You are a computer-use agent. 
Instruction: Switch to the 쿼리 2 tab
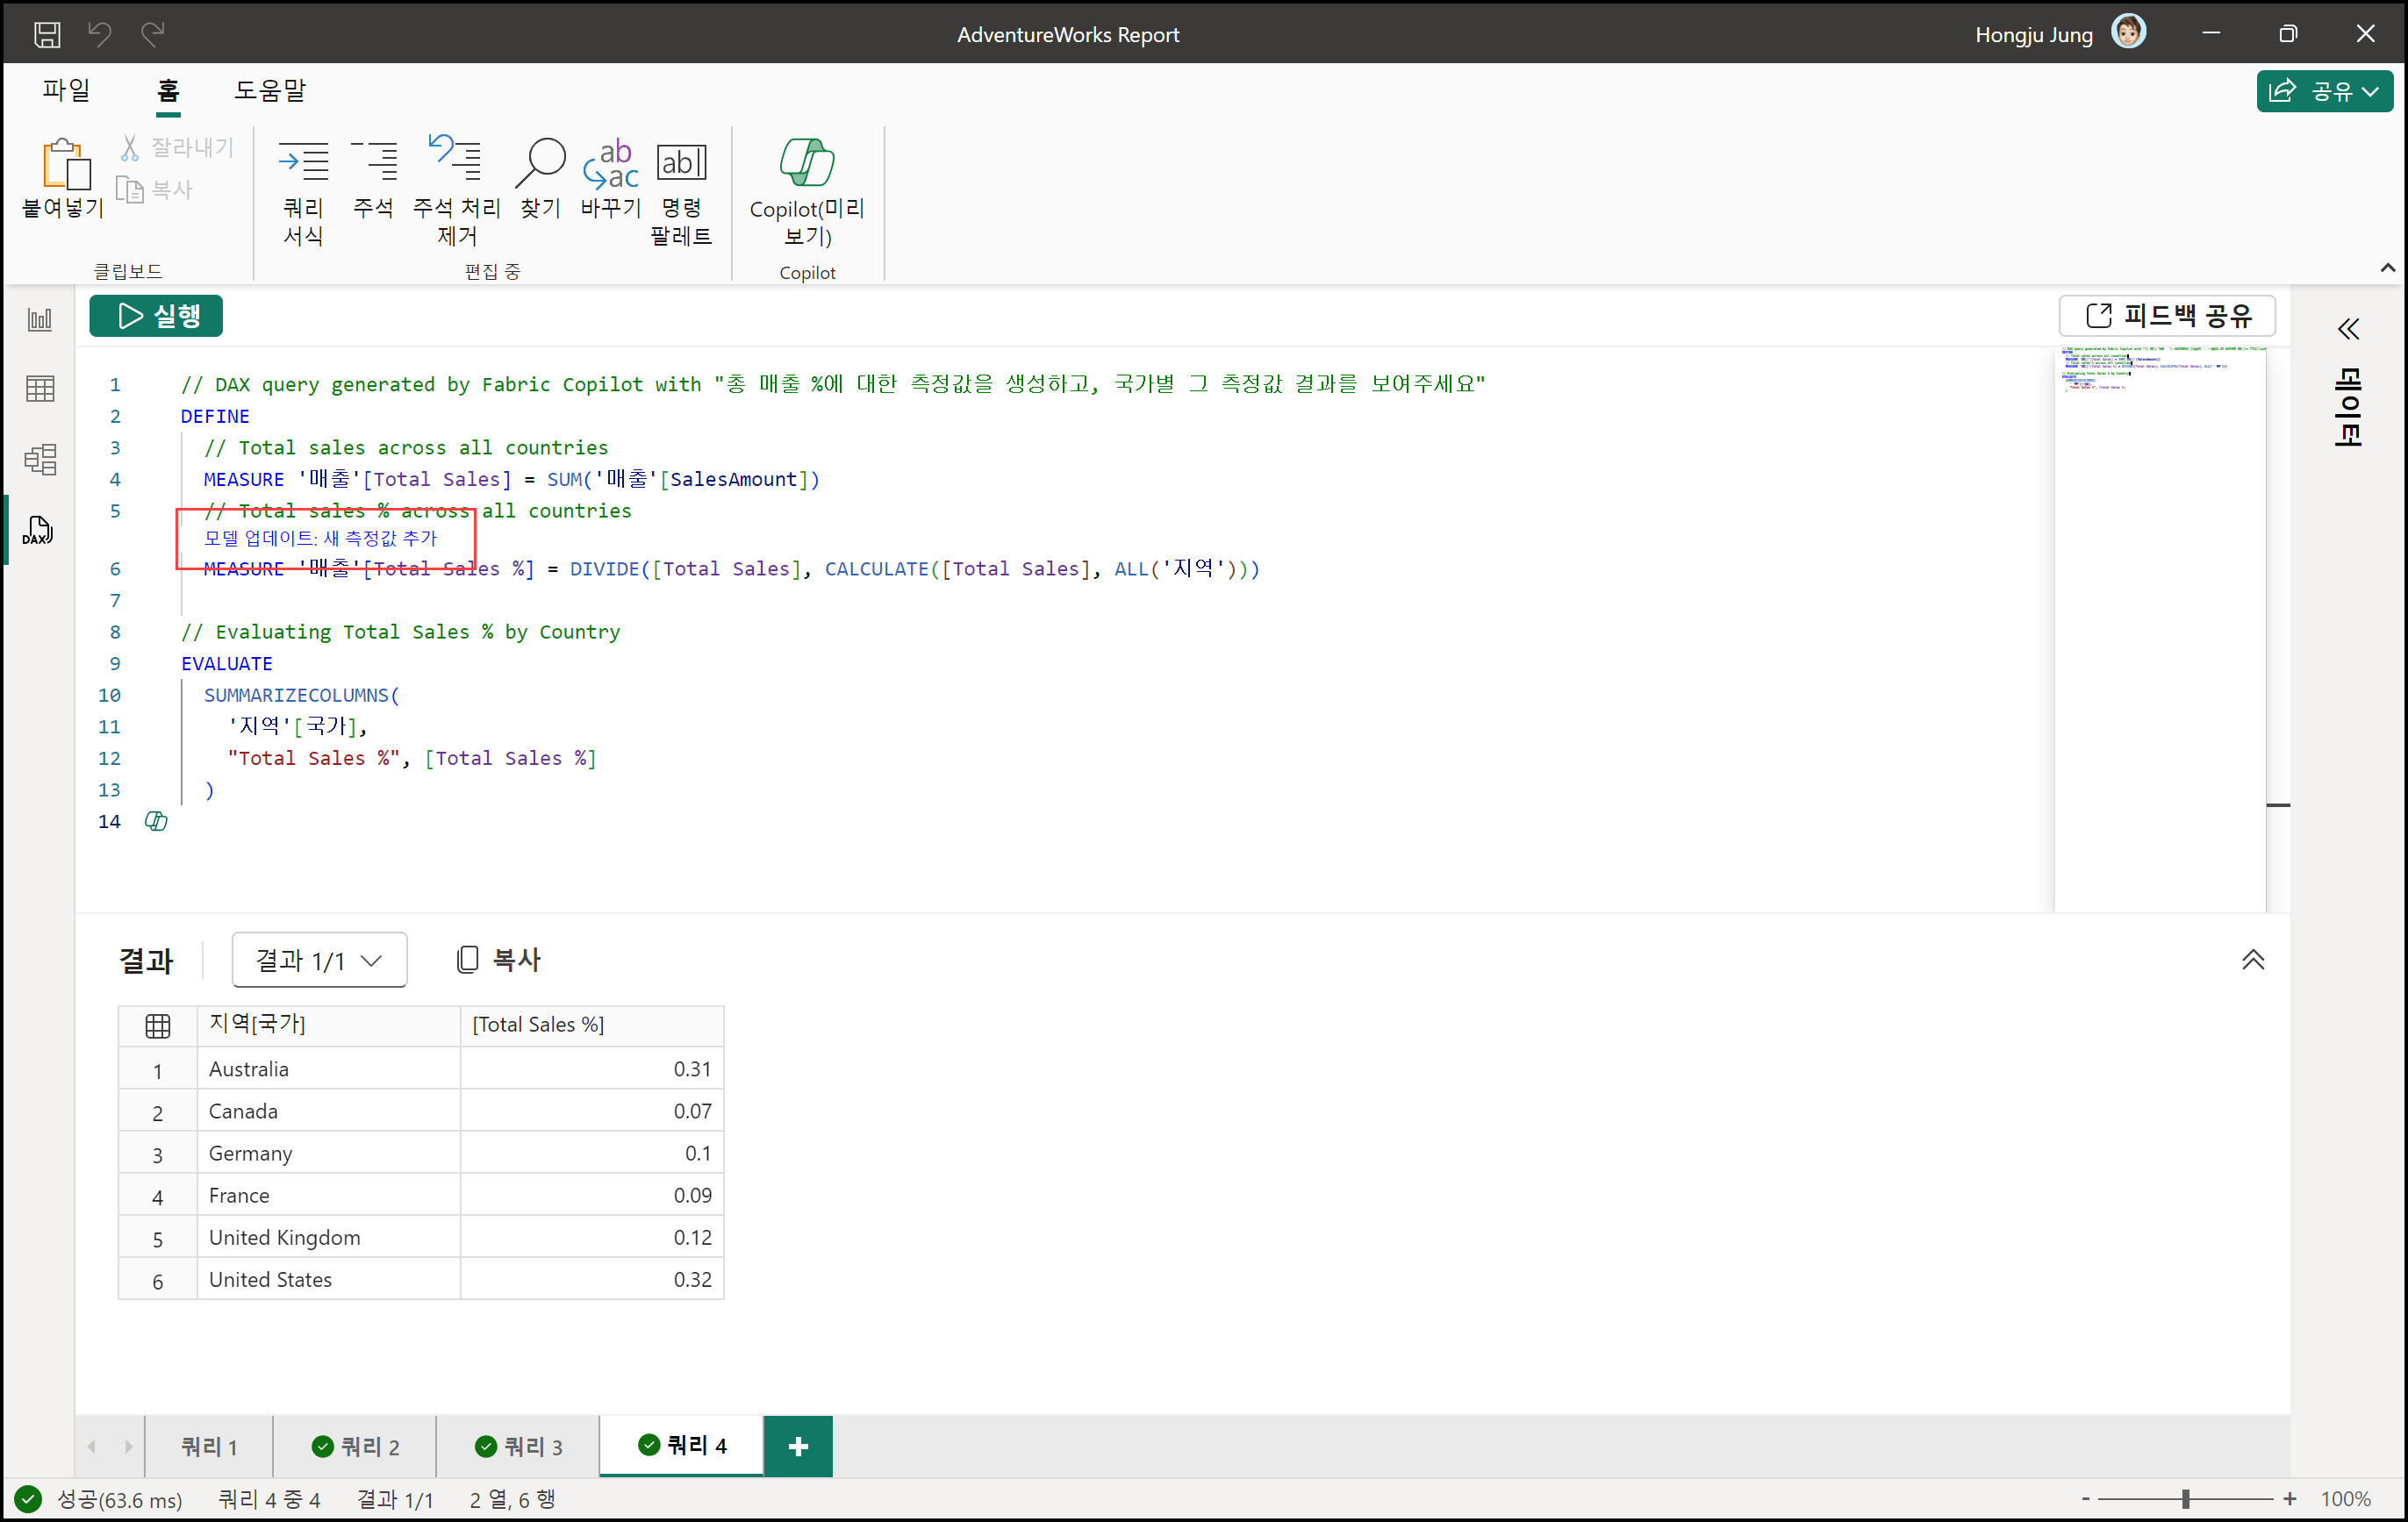(356, 1446)
